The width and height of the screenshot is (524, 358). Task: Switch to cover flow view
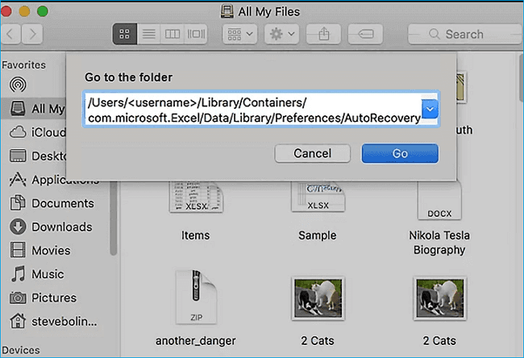(x=196, y=35)
